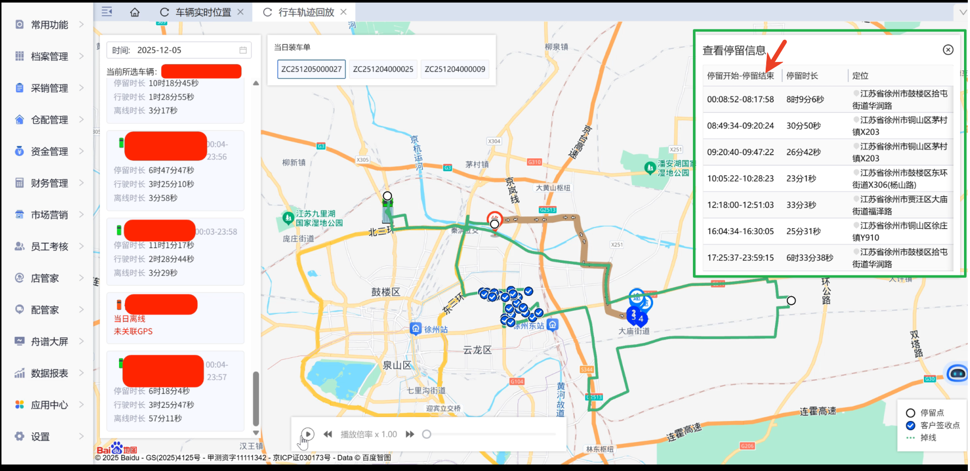
Task: Select loading order ZC251204000009
Action: (x=455, y=69)
